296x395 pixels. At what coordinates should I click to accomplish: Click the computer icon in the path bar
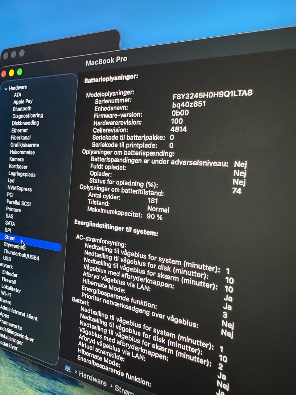[68, 368]
